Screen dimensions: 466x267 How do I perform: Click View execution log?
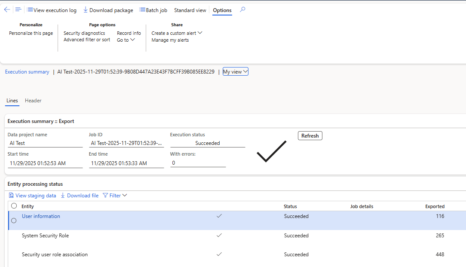(x=52, y=10)
